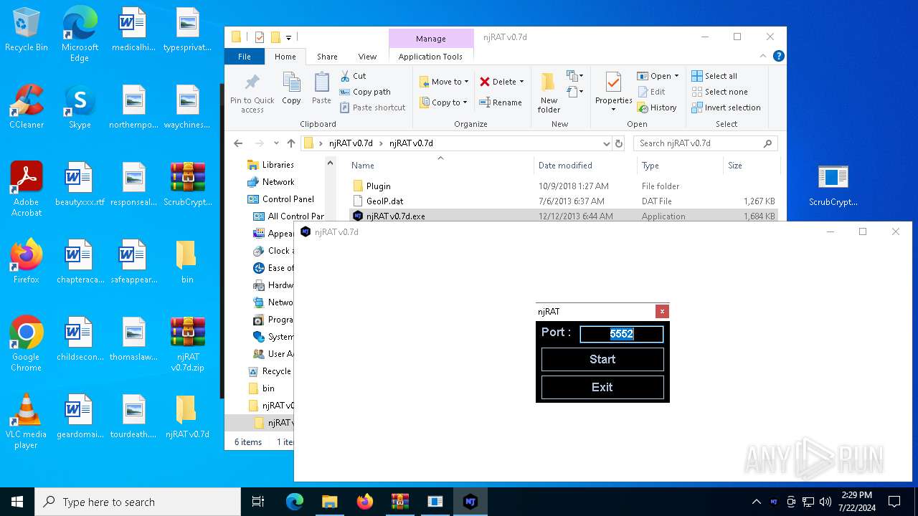Select the Skype desktop icon
The image size is (918, 516).
tap(80, 107)
